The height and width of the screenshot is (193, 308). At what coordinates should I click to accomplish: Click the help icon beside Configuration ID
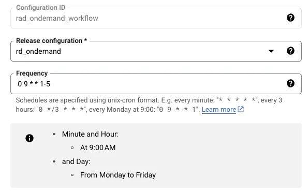[290, 18]
